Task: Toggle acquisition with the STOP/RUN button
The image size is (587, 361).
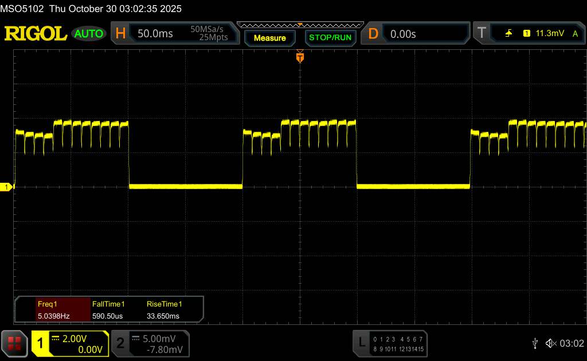Action: pyautogui.click(x=330, y=38)
